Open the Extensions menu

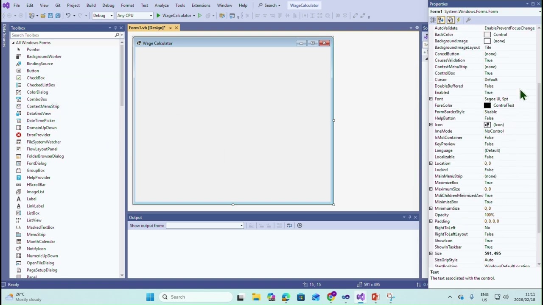coord(201,6)
